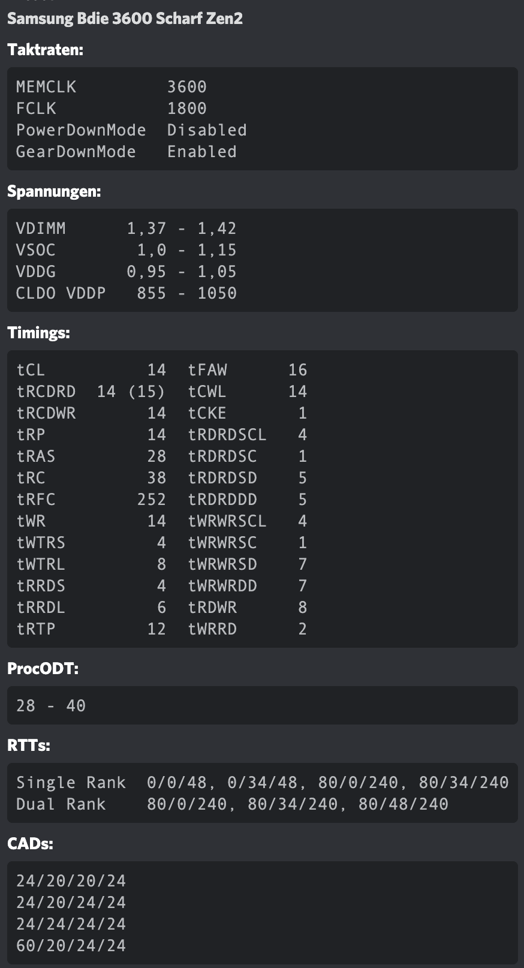The height and width of the screenshot is (968, 524).
Task: Click the VSOC voltage range line
Action: click(x=126, y=250)
